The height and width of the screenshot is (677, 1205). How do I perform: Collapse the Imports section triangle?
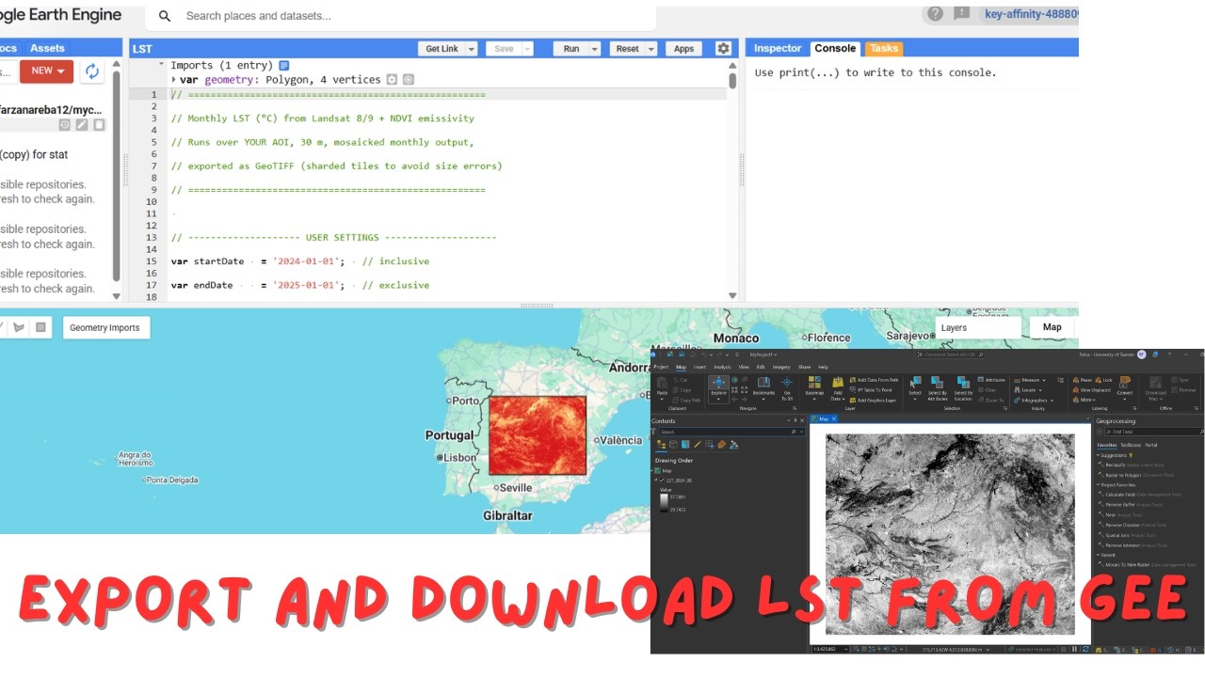click(x=161, y=64)
